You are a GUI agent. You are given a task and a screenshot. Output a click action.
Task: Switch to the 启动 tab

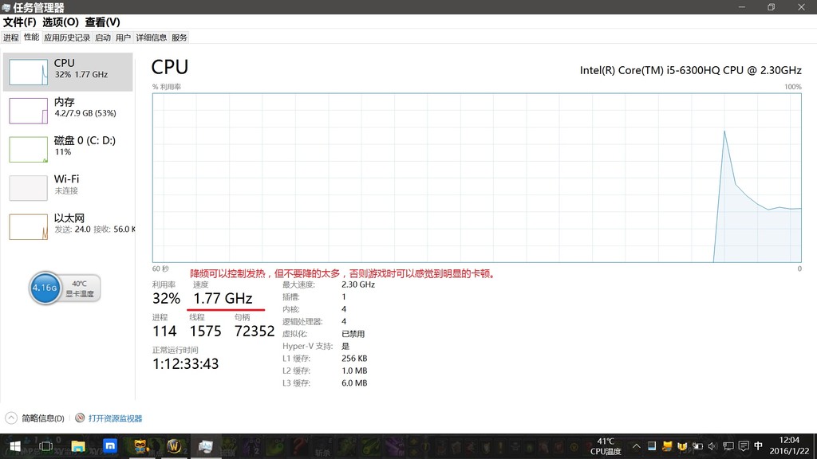[103, 37]
